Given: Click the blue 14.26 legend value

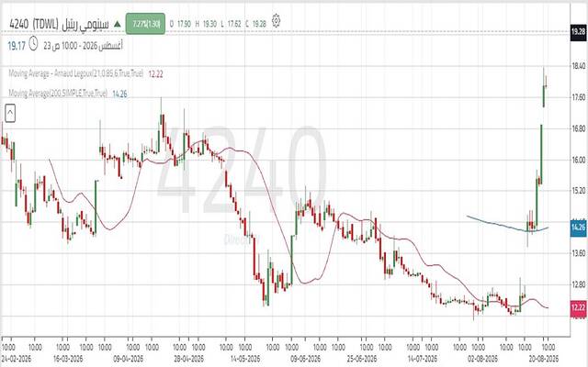Looking at the screenshot, I should coord(119,94).
